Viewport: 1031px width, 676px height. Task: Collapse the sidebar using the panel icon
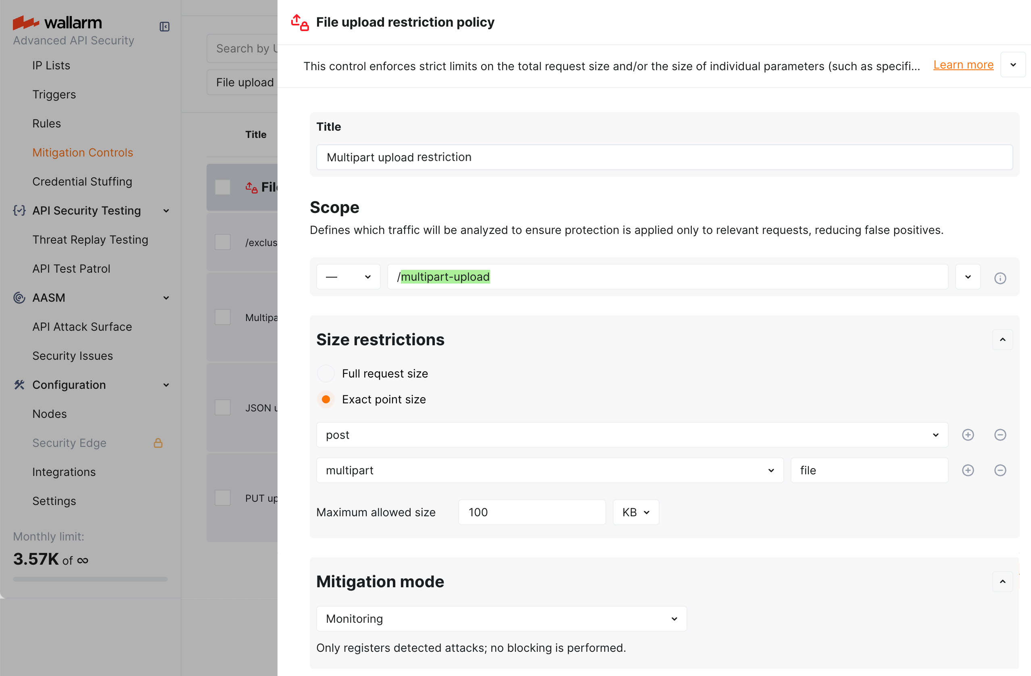tap(164, 27)
